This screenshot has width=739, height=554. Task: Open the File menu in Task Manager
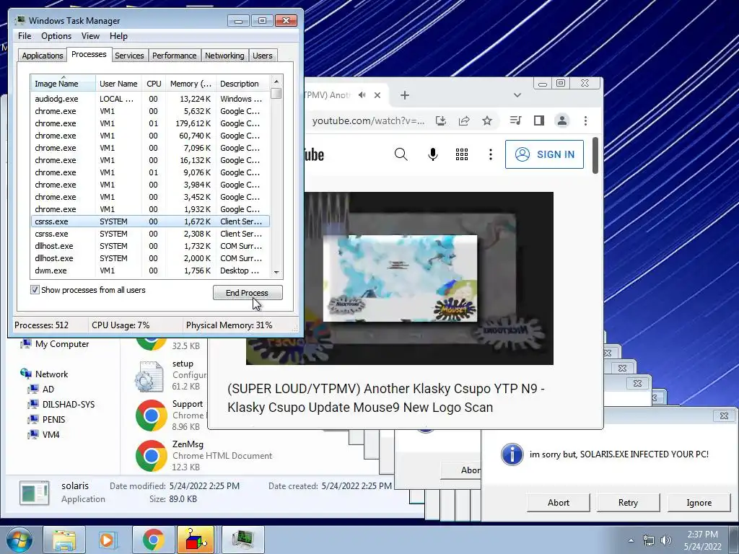pyautogui.click(x=25, y=36)
